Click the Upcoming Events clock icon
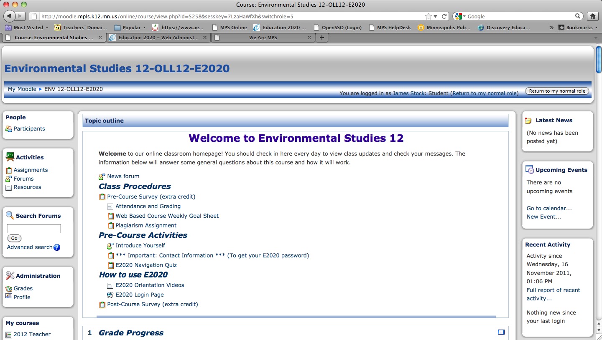Viewport: 602px width, 340px height. pos(528,170)
